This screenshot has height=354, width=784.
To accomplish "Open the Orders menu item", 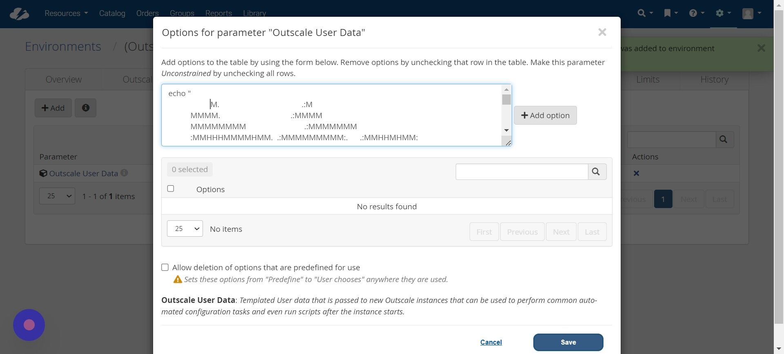I will pos(147,13).
